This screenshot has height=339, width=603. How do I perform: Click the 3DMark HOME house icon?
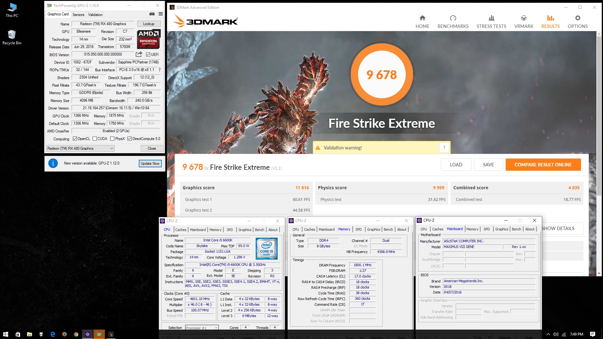point(422,18)
